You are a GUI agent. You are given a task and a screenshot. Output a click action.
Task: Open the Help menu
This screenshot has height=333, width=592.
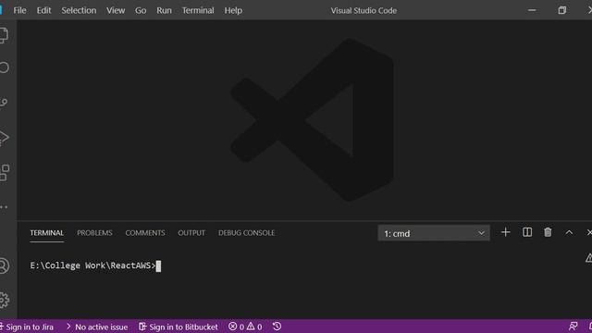[233, 10]
